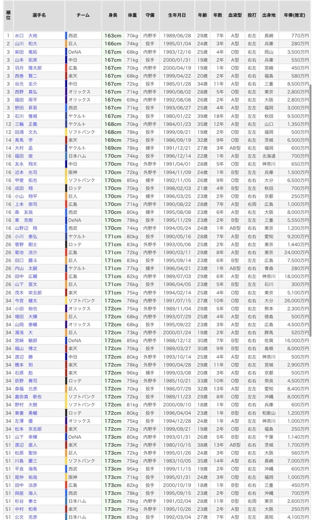314x520 pixels.
Task: Click the 血液型 column header
Action: [x=235, y=15]
